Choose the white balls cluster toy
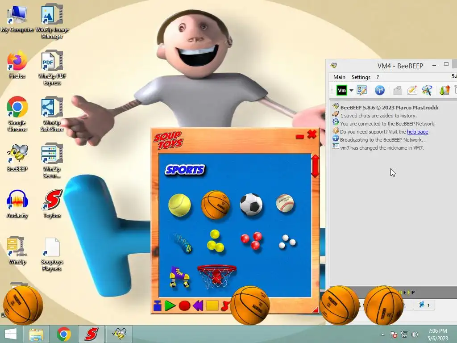This screenshot has height=343, width=457. tap(287, 242)
